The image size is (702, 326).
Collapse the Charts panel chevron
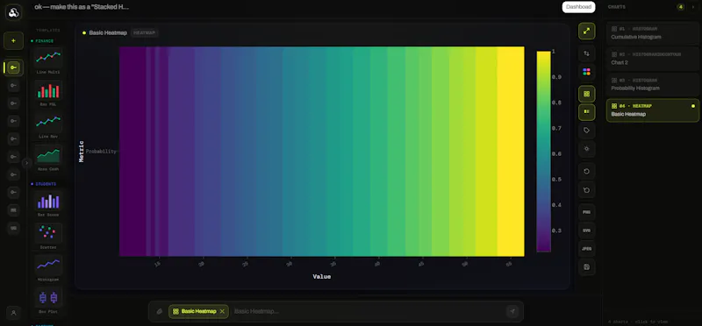coord(692,7)
